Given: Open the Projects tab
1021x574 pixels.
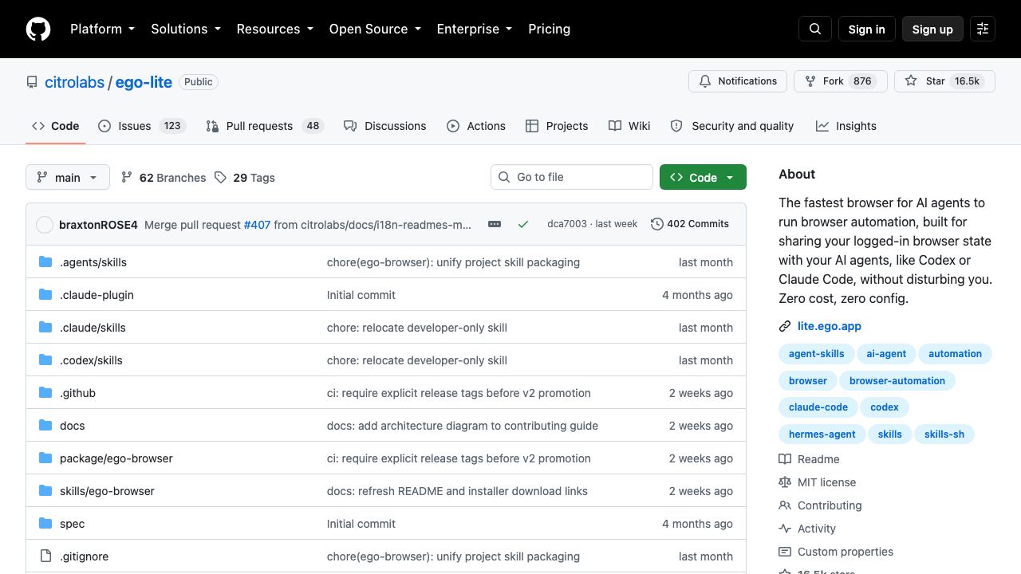Looking at the screenshot, I should 557,126.
